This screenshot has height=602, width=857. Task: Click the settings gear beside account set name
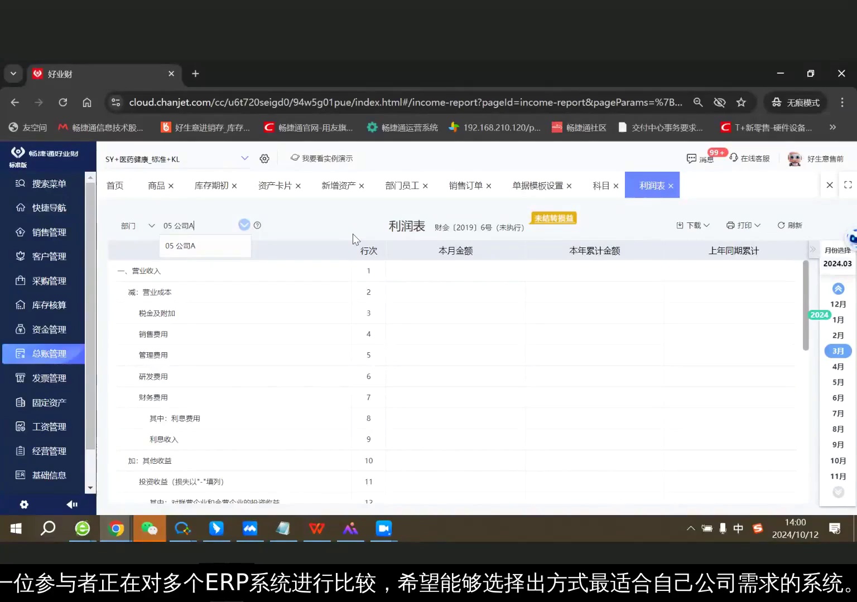pyautogui.click(x=264, y=158)
